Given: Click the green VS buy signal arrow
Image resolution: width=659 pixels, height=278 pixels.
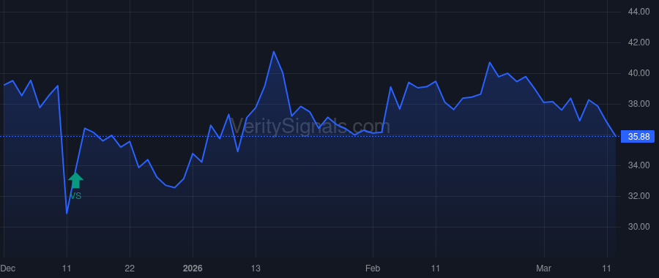Looking at the screenshot, I should [75, 180].
